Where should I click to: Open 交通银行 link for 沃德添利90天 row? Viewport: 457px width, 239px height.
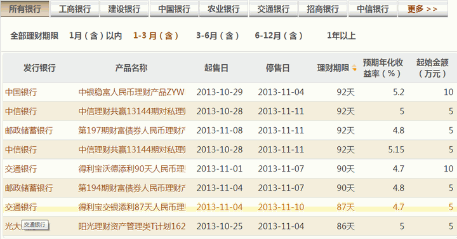click(21, 168)
